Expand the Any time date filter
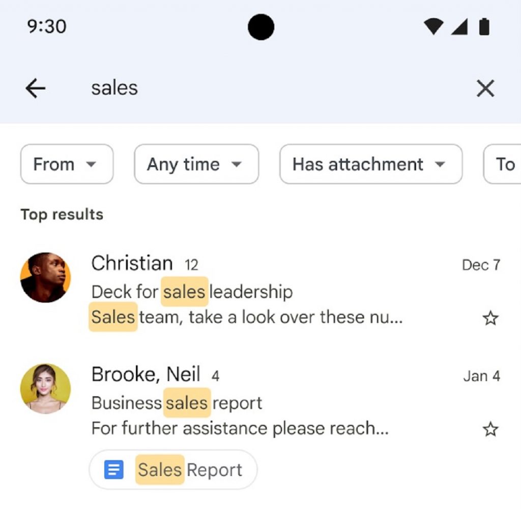521x509 pixels. (196, 164)
